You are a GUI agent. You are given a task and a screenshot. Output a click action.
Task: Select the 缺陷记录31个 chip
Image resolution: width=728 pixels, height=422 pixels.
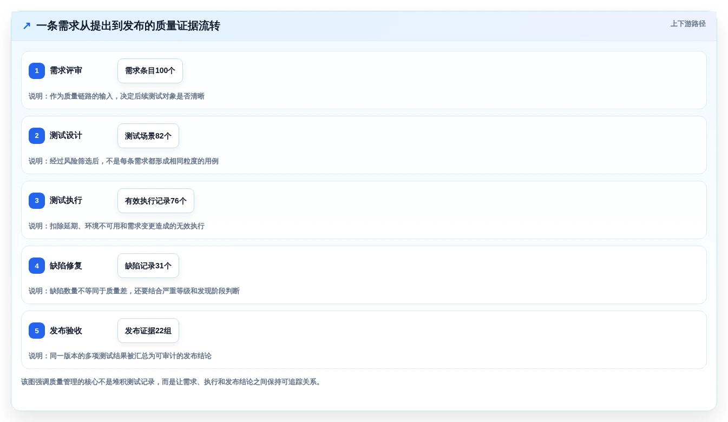[x=148, y=266]
